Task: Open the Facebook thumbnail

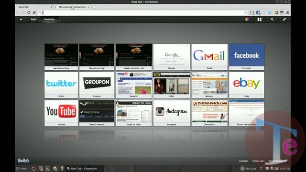Action: (x=247, y=57)
